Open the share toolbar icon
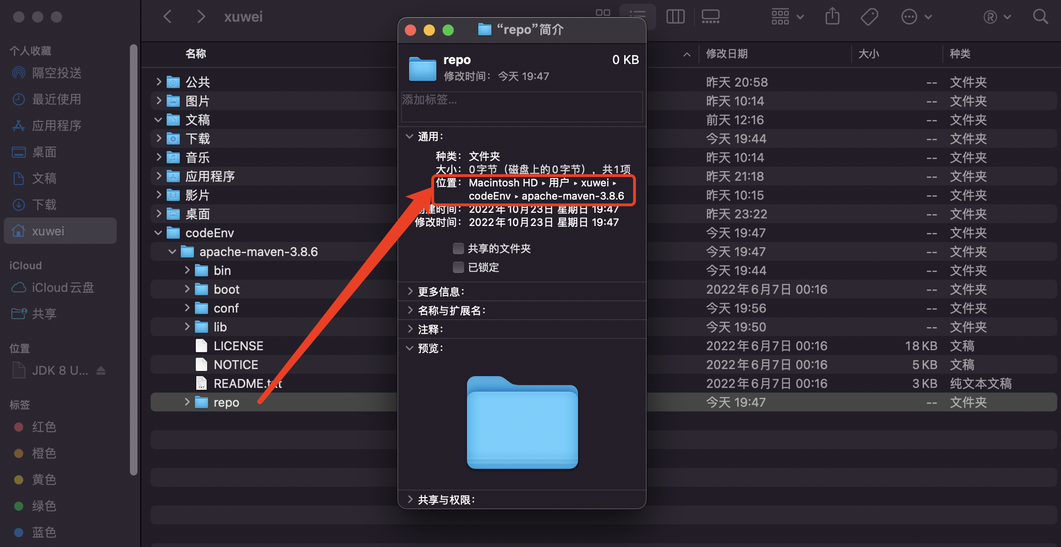Image resolution: width=1061 pixels, height=547 pixels. point(832,17)
